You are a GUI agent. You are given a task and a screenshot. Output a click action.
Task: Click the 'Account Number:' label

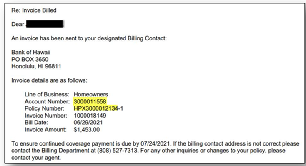tap(47, 101)
